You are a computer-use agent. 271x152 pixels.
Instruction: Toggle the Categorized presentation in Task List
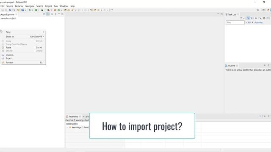click(248, 18)
